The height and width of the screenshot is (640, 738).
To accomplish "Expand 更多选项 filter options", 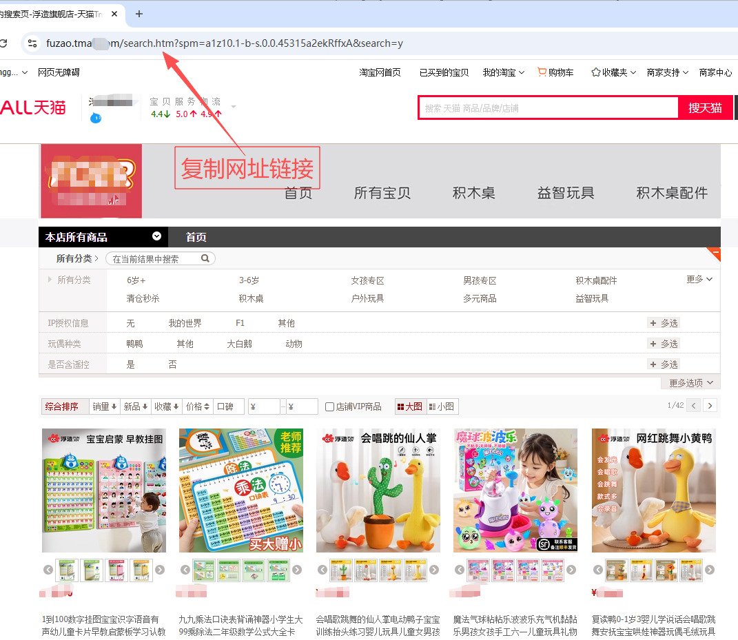I will 691,383.
